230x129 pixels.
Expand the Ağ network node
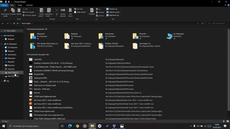[1, 81]
